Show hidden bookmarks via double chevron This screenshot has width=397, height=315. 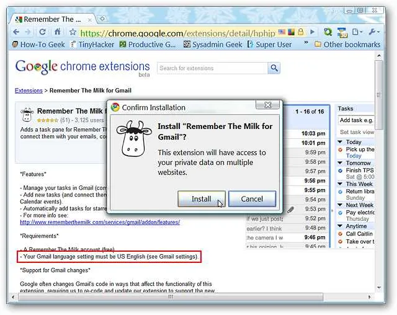click(x=306, y=42)
